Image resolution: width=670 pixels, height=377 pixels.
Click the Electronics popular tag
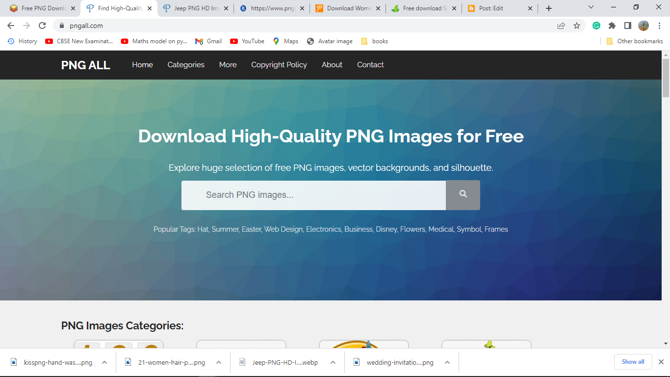[324, 229]
